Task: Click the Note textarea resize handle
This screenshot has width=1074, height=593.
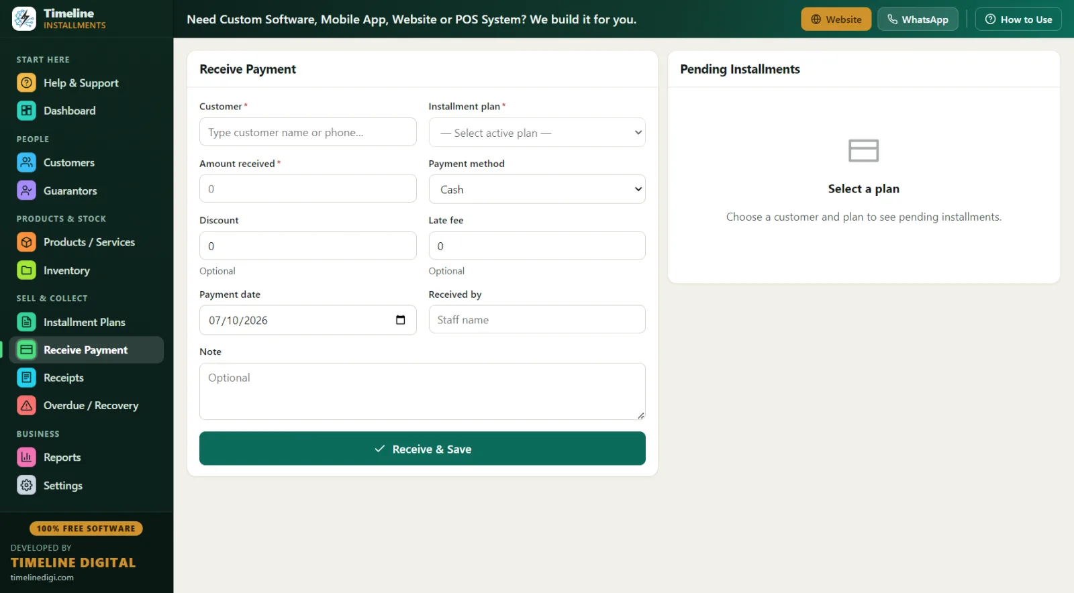Action: (x=641, y=415)
